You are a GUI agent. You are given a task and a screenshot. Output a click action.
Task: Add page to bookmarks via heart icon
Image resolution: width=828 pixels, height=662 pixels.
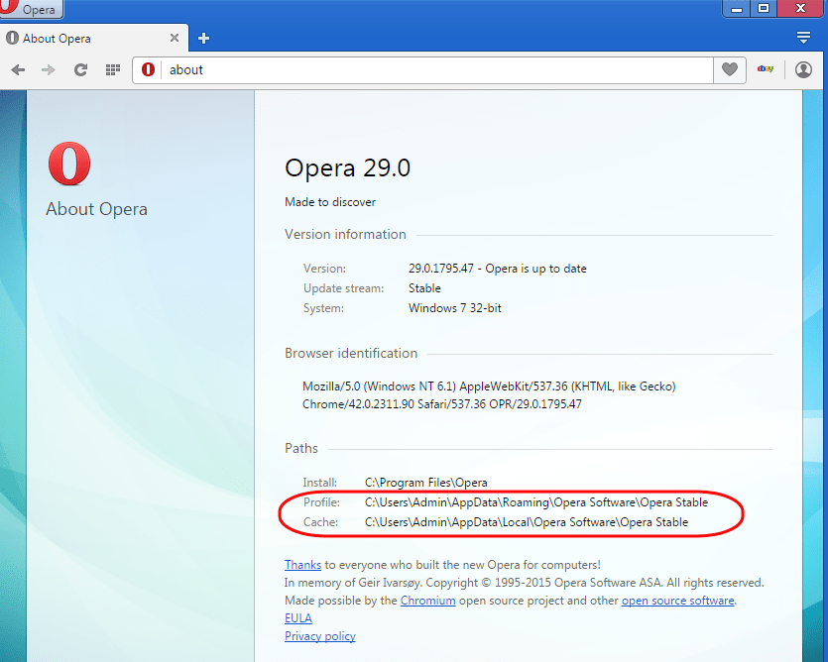(x=729, y=69)
